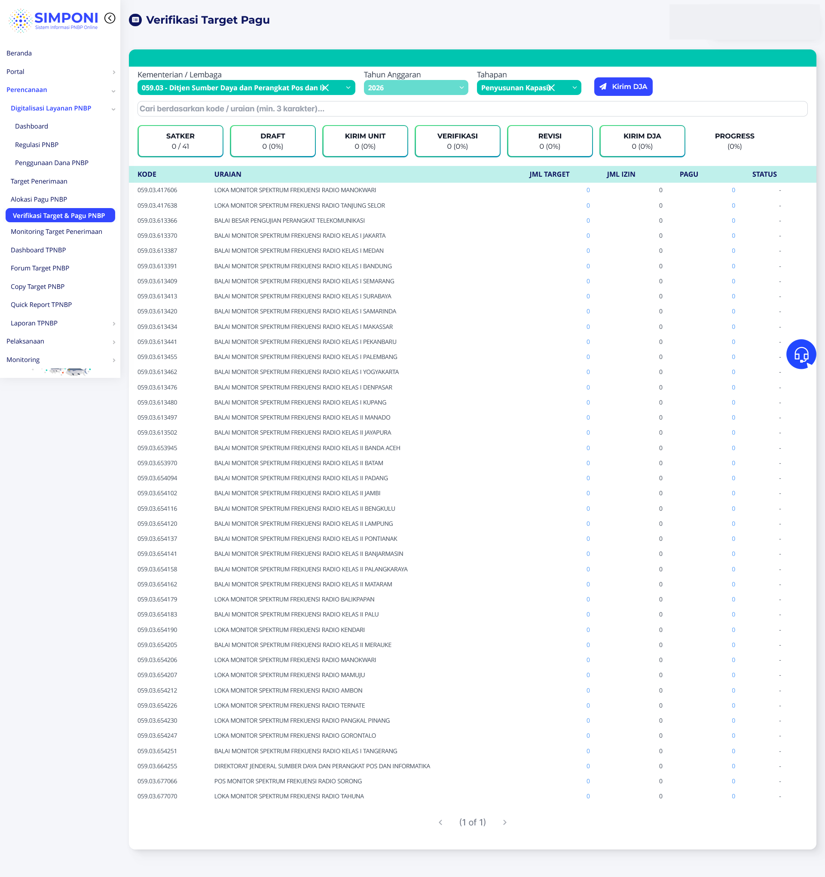Open the Kementerian / Lembaga dropdown arrow
This screenshot has height=877, width=825.
click(348, 88)
